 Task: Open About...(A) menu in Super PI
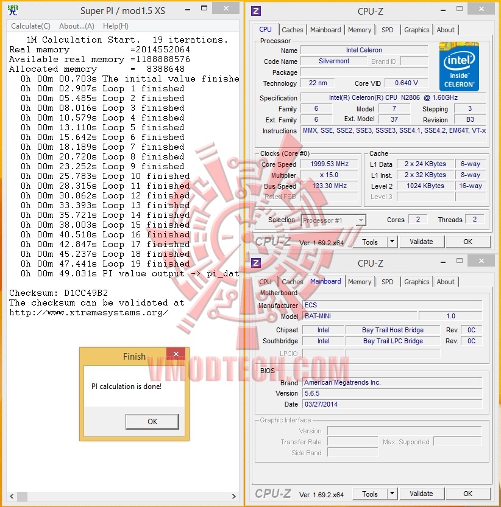click(76, 26)
